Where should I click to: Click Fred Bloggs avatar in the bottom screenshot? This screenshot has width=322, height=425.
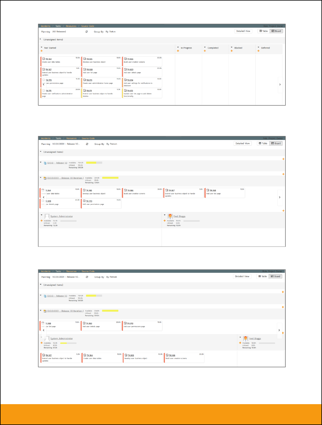pyautogui.click(x=245, y=338)
